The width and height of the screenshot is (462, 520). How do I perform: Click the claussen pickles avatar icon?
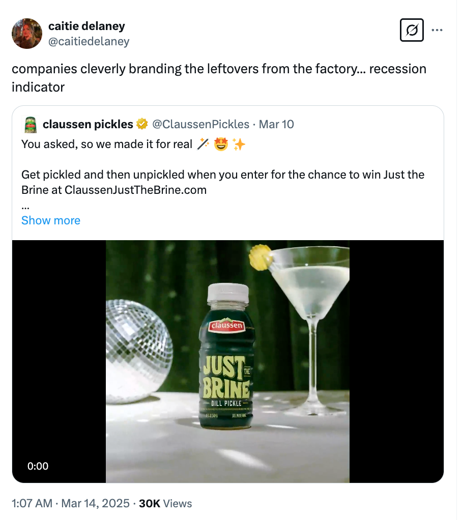tap(30, 125)
